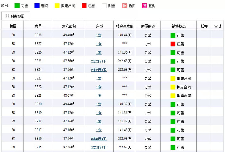Click yellow status square for room 3823
This screenshot has width=225, height=152.
coord(173,79)
